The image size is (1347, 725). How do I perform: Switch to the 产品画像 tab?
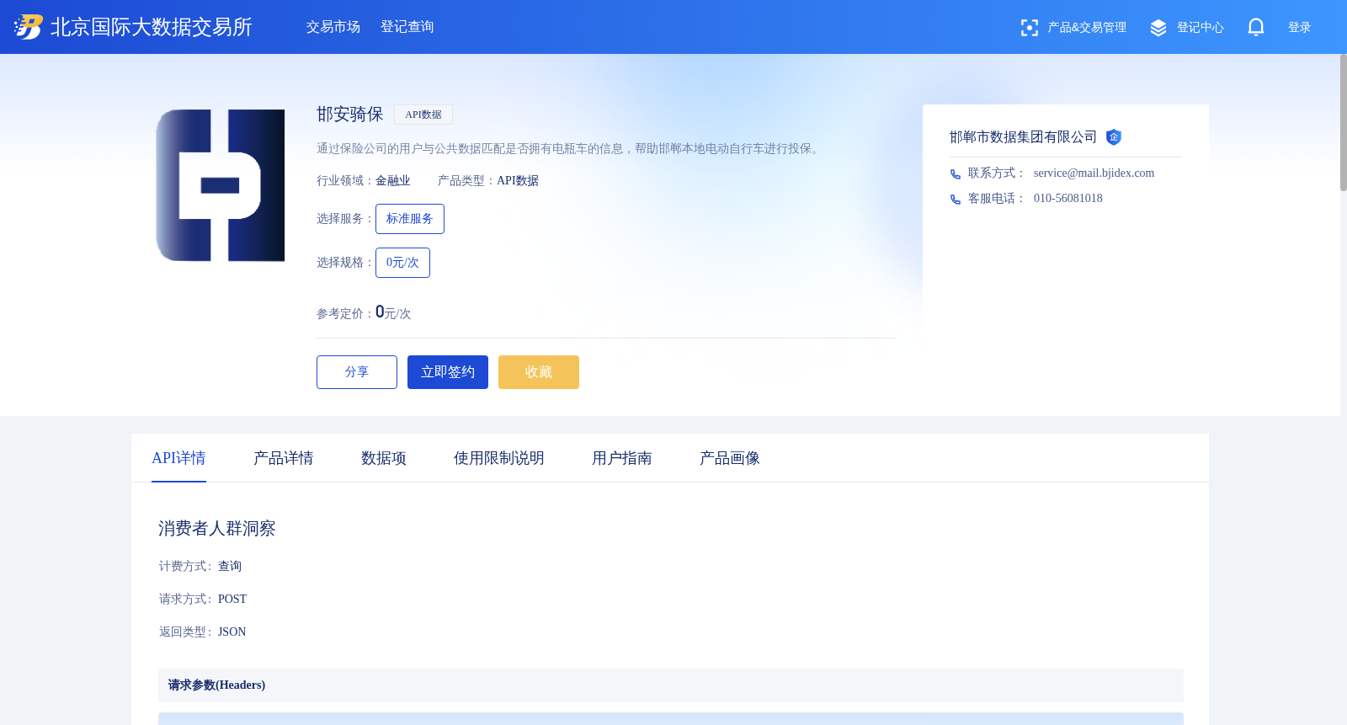(x=730, y=458)
